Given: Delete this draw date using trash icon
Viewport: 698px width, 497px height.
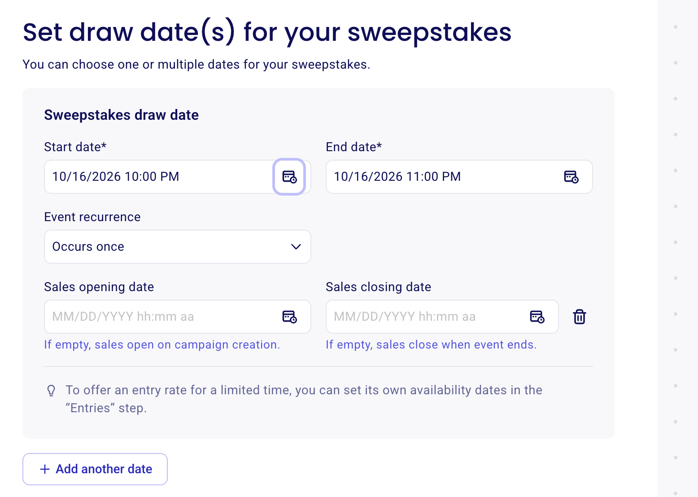Looking at the screenshot, I should 580,317.
